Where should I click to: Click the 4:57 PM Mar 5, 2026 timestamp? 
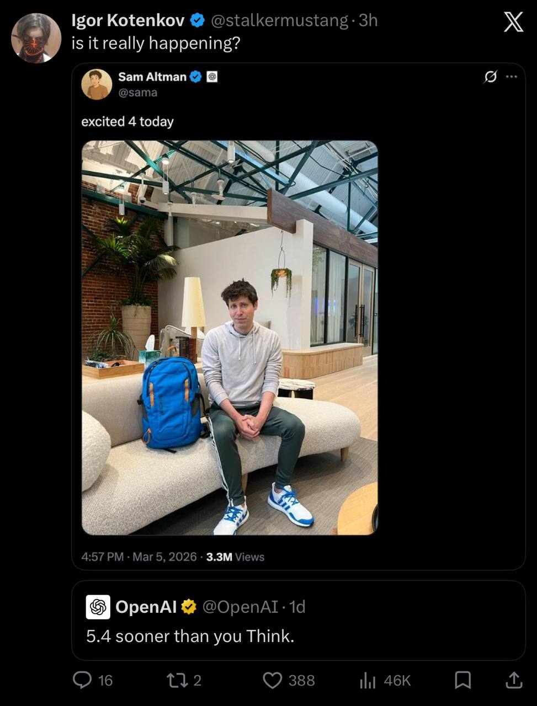(139, 557)
